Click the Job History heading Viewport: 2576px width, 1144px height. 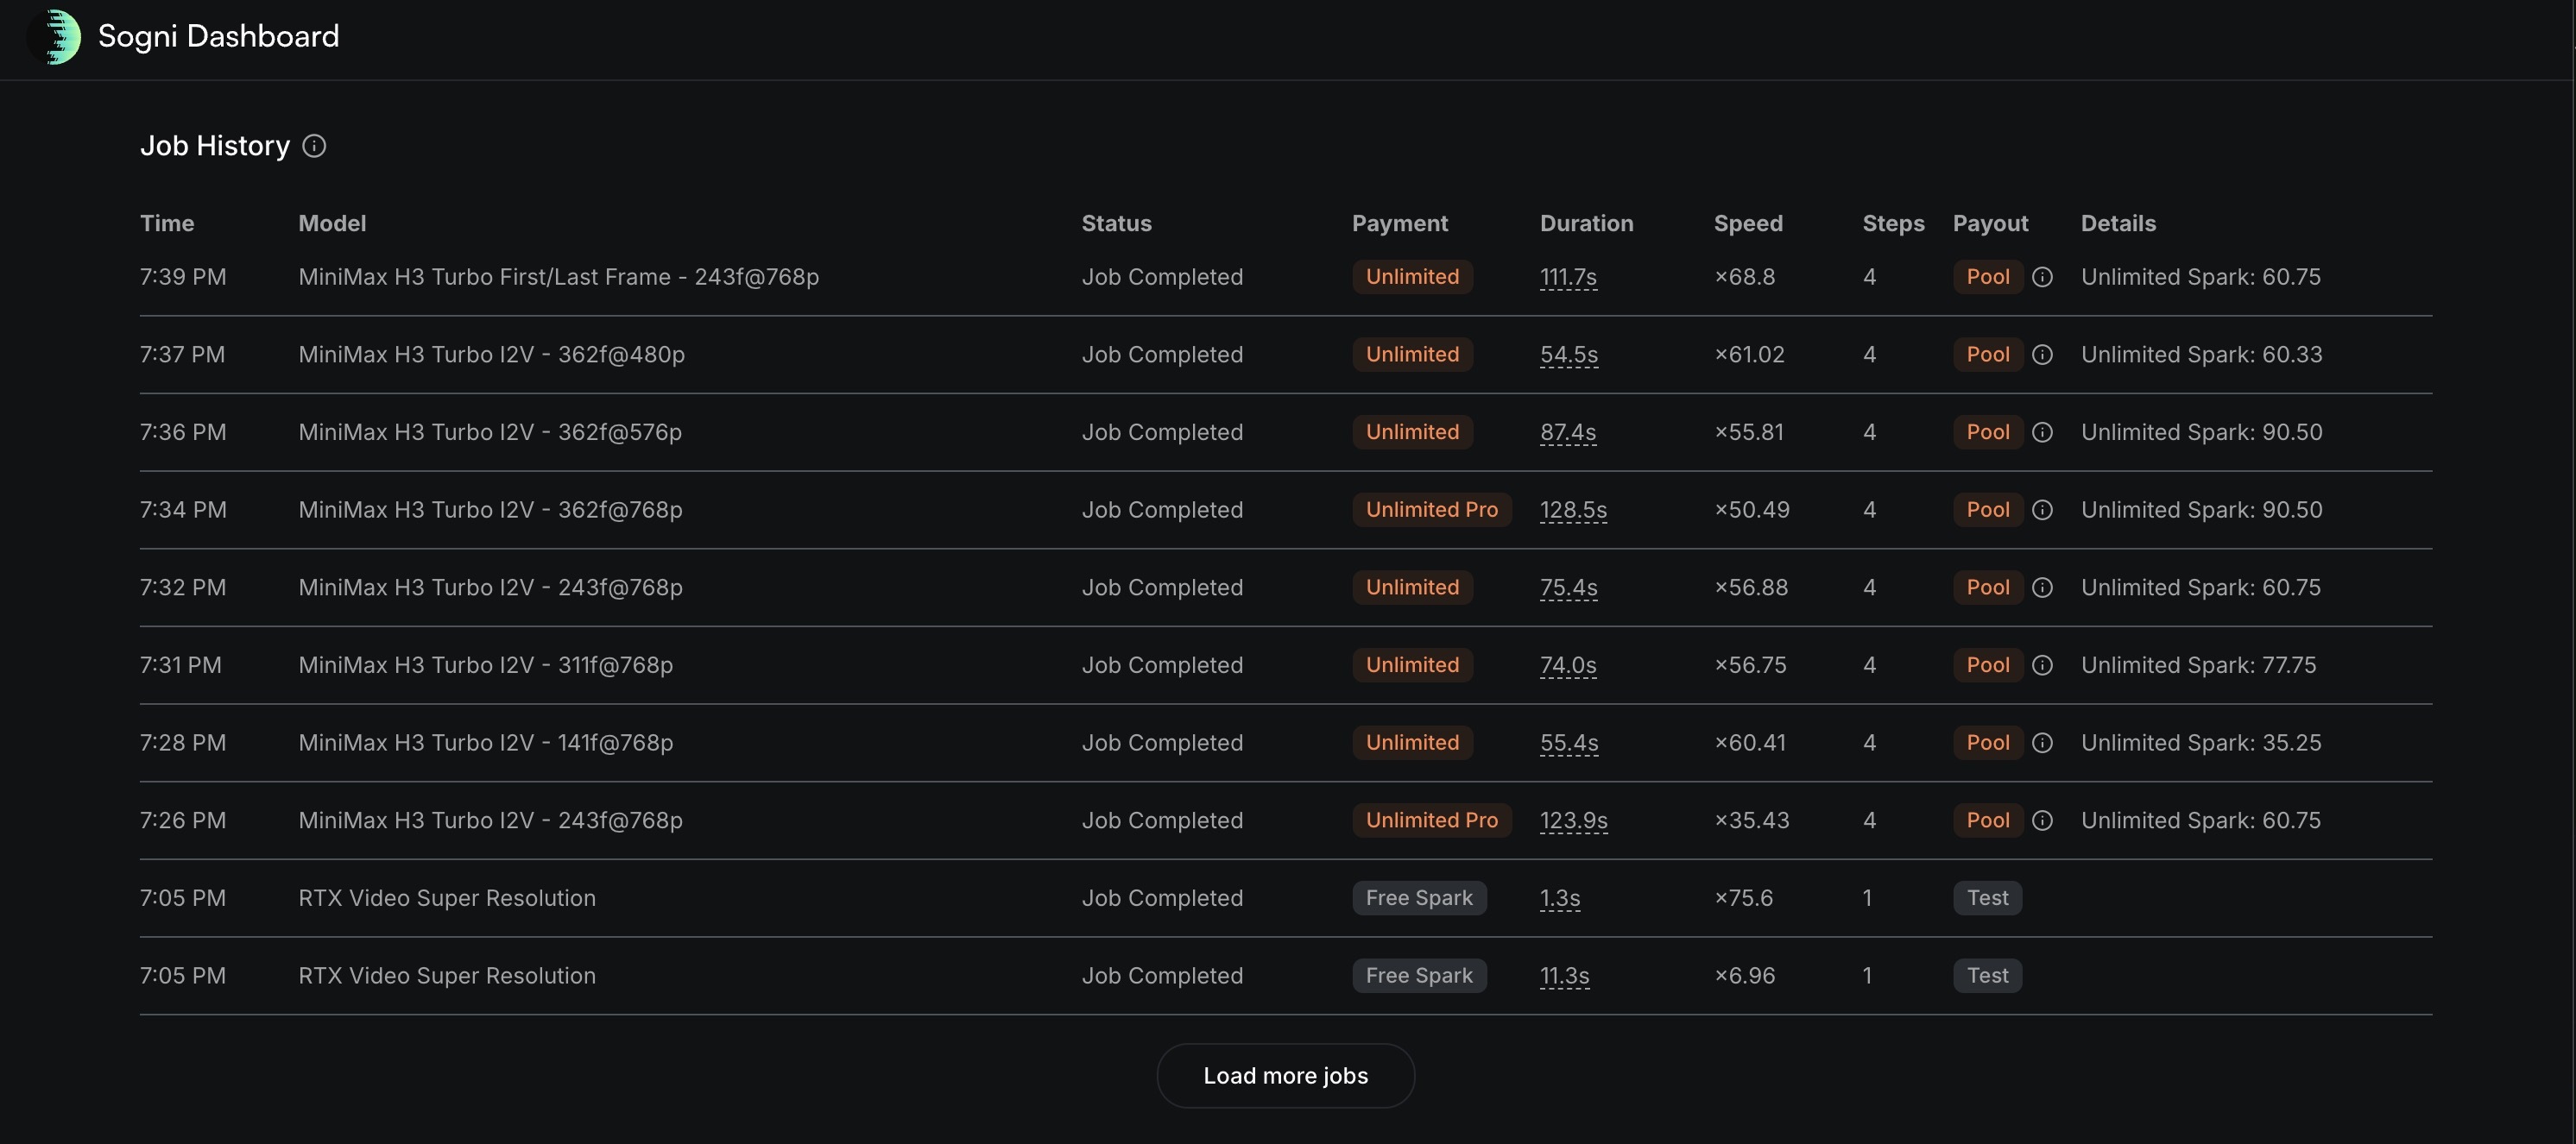[x=215, y=146]
